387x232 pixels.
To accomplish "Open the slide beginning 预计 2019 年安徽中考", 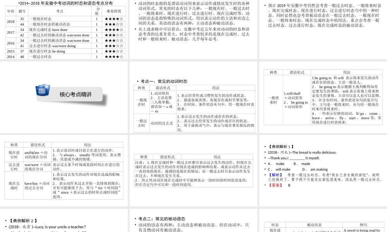I will coord(323,30).
